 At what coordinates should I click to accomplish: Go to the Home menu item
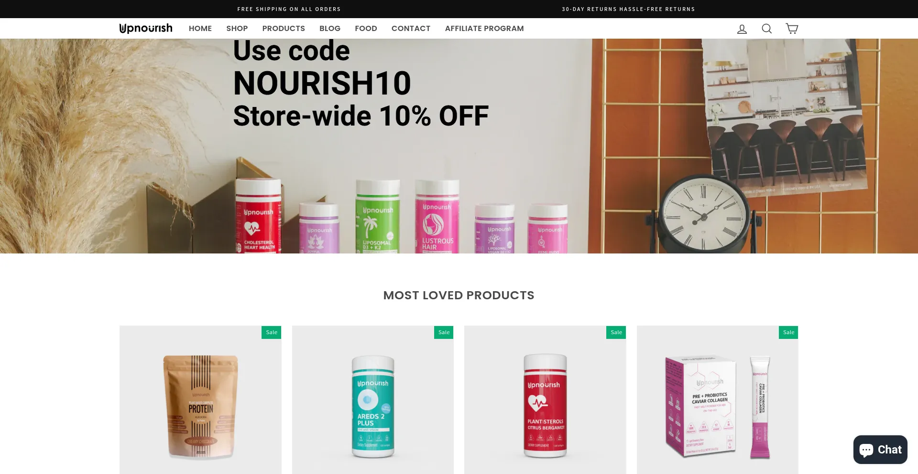tap(200, 29)
